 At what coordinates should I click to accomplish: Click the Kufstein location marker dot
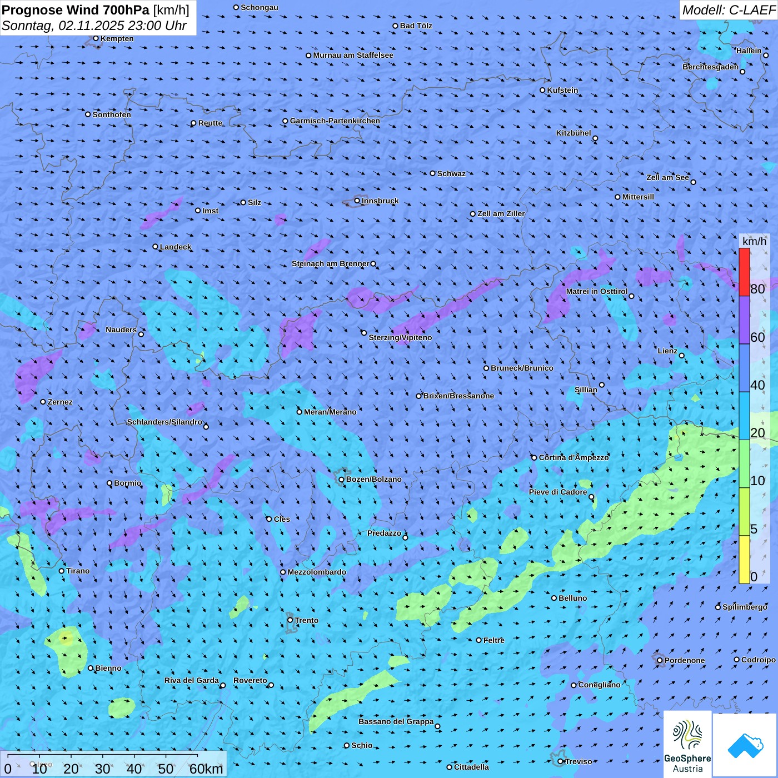coord(543,90)
